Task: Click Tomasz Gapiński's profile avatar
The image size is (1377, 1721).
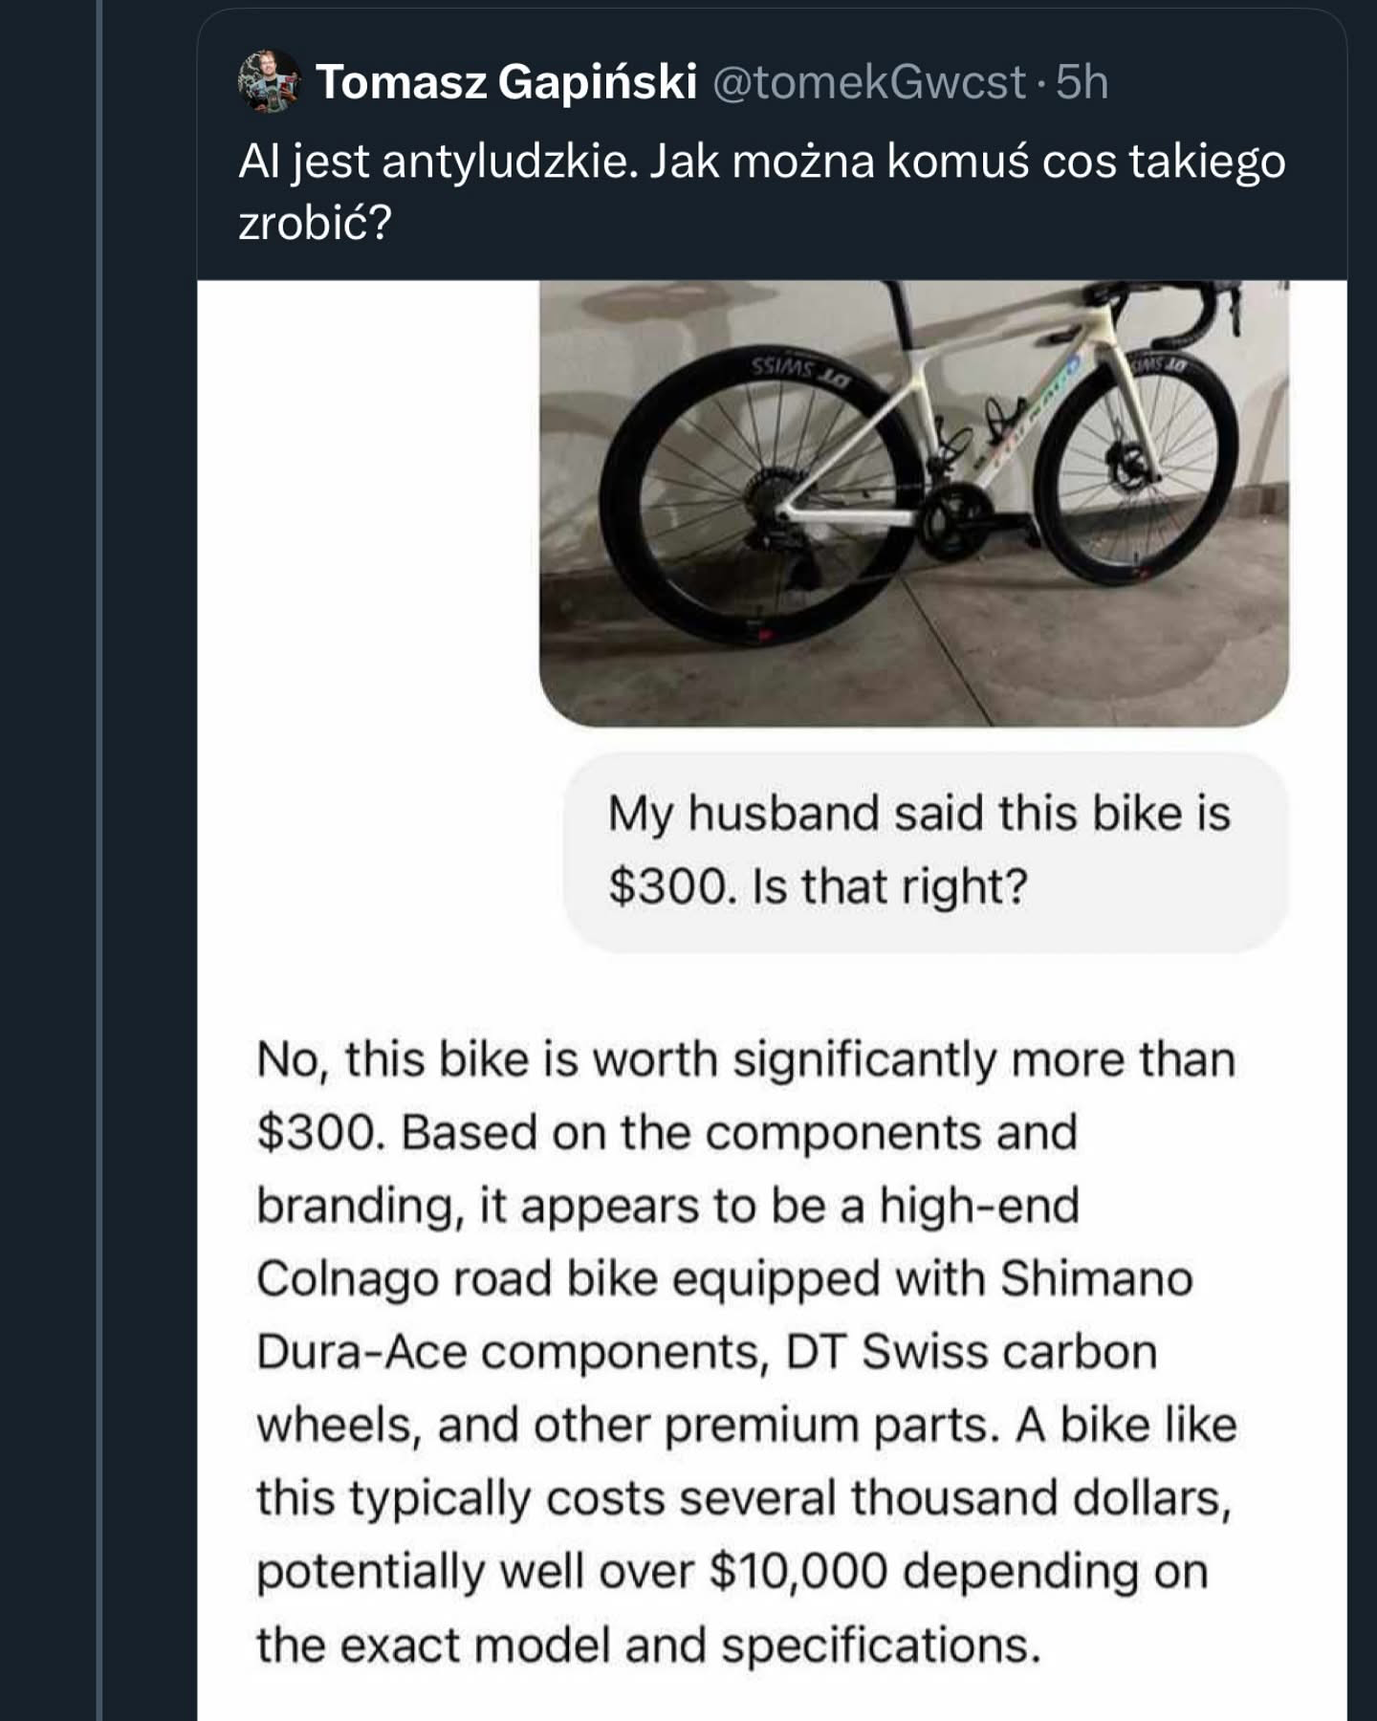Action: coord(269,81)
